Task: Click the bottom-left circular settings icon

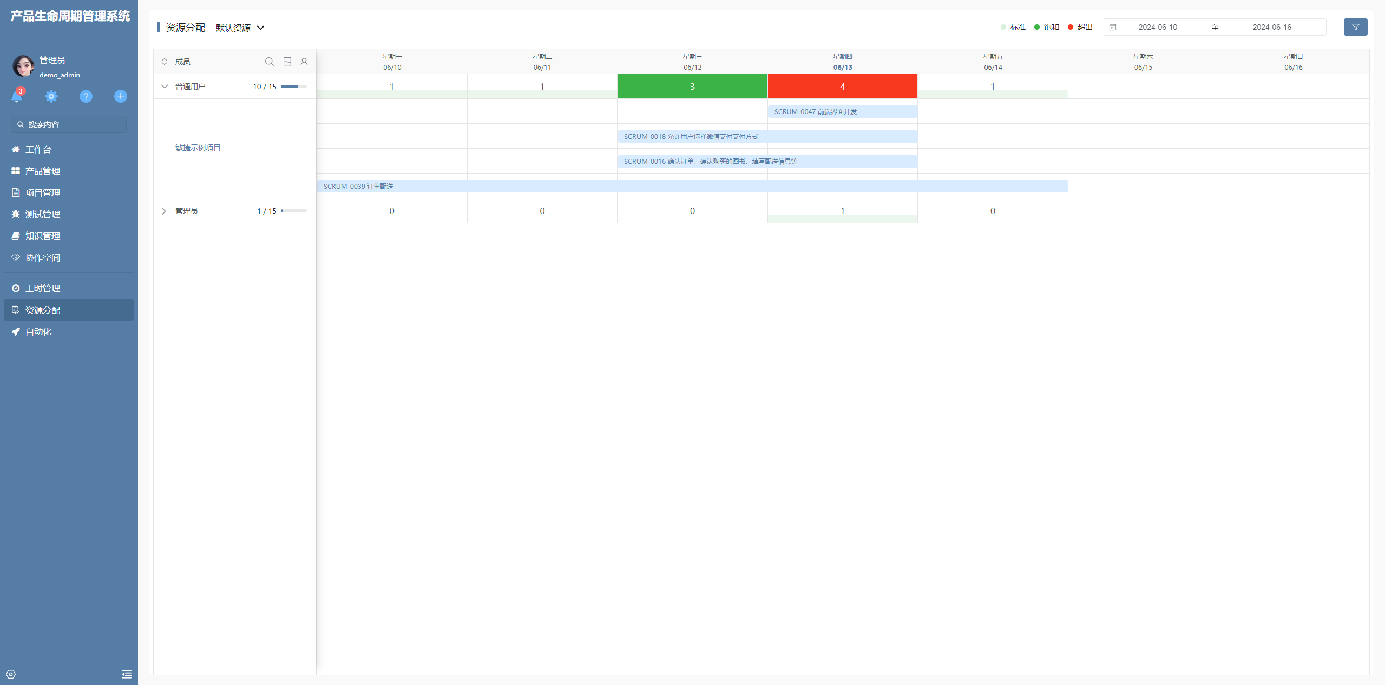Action: tap(11, 674)
